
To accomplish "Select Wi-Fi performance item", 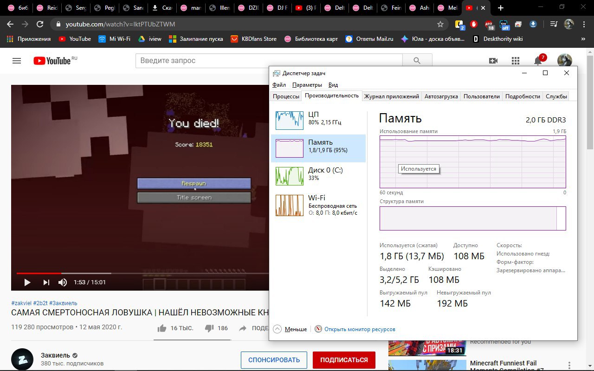I will tap(318, 205).
